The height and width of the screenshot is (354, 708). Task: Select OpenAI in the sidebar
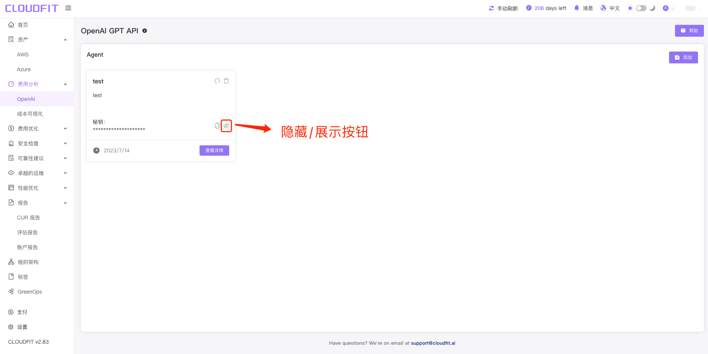coord(37,99)
